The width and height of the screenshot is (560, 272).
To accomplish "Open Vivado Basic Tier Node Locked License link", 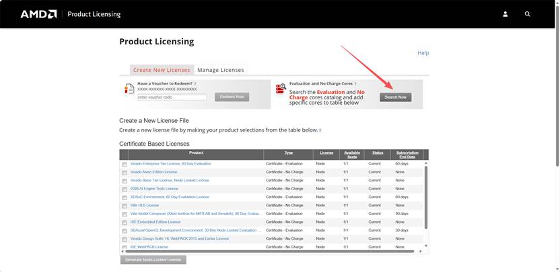I will point(170,181).
